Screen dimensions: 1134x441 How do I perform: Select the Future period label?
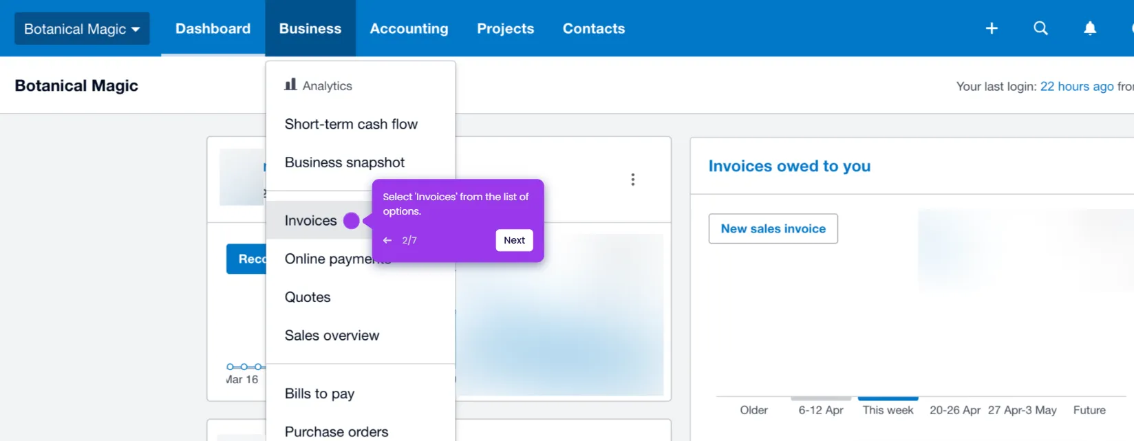coord(1089,410)
